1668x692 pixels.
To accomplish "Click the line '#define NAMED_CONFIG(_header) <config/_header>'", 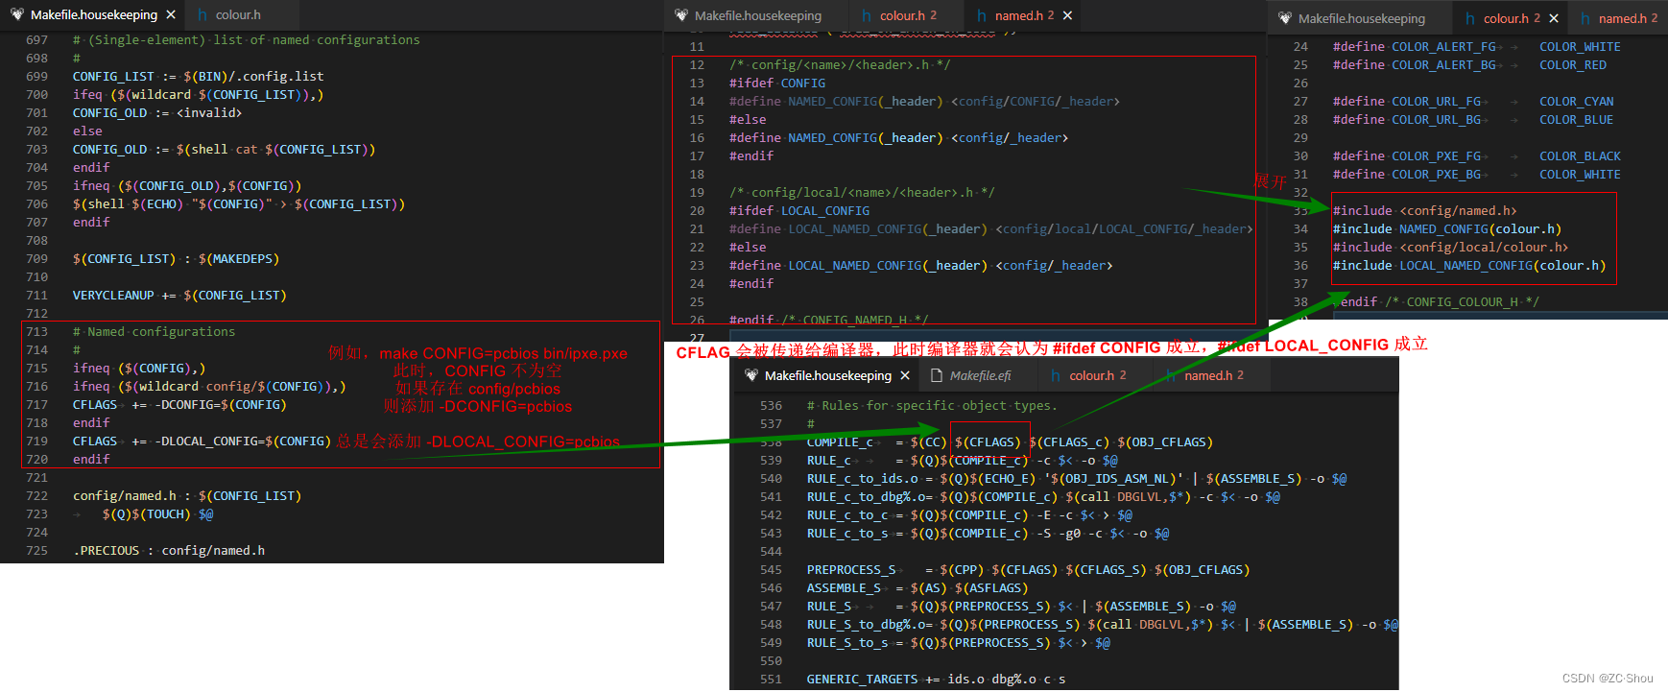I will [898, 137].
